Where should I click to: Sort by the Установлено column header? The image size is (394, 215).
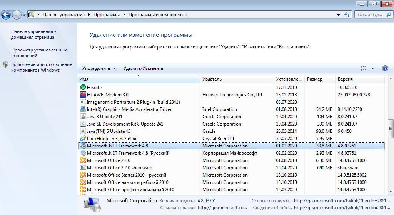[289, 79]
